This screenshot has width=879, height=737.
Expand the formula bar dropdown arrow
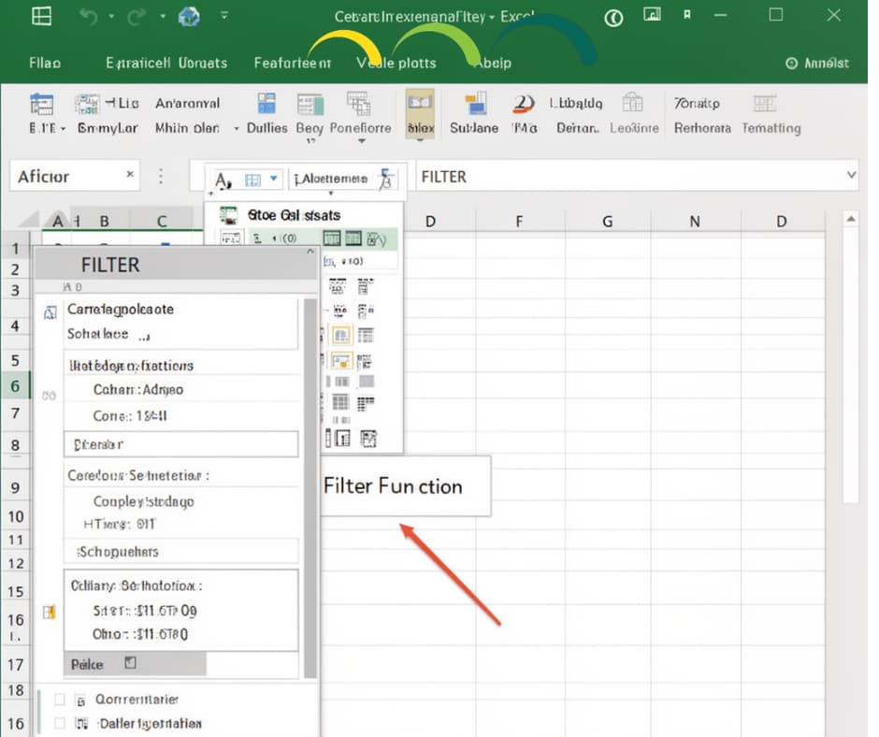click(x=851, y=175)
